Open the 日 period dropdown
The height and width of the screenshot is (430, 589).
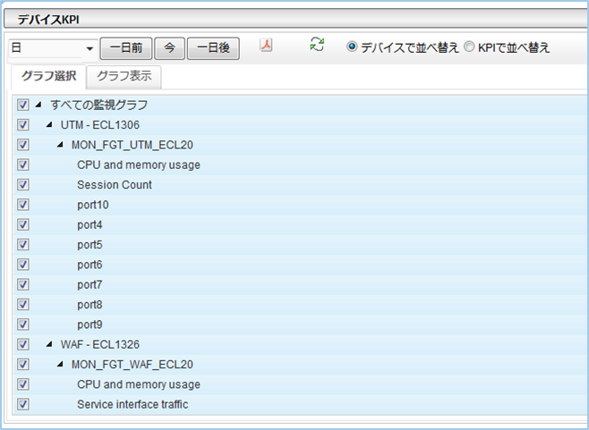pyautogui.click(x=53, y=48)
